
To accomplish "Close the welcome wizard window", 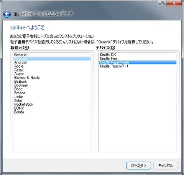I will (x=174, y=3).
